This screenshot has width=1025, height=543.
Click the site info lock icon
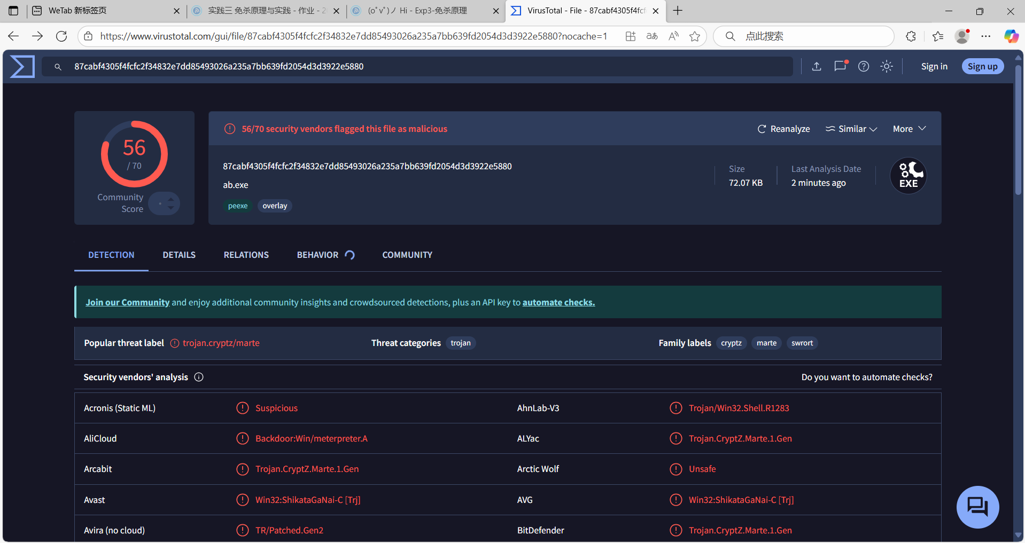pyautogui.click(x=88, y=36)
